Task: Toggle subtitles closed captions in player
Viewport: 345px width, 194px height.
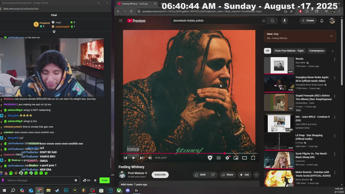Action: pyautogui.click(x=219, y=158)
